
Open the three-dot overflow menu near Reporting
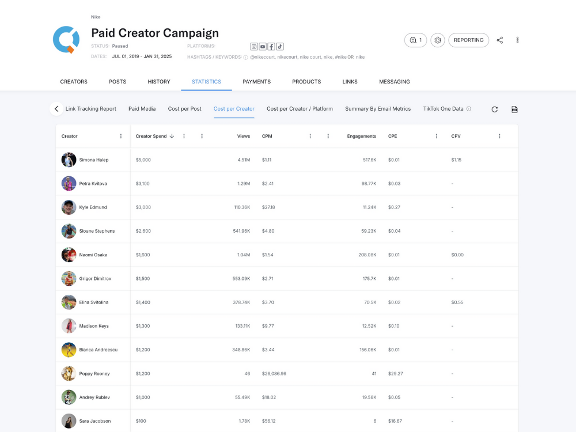pyautogui.click(x=517, y=40)
